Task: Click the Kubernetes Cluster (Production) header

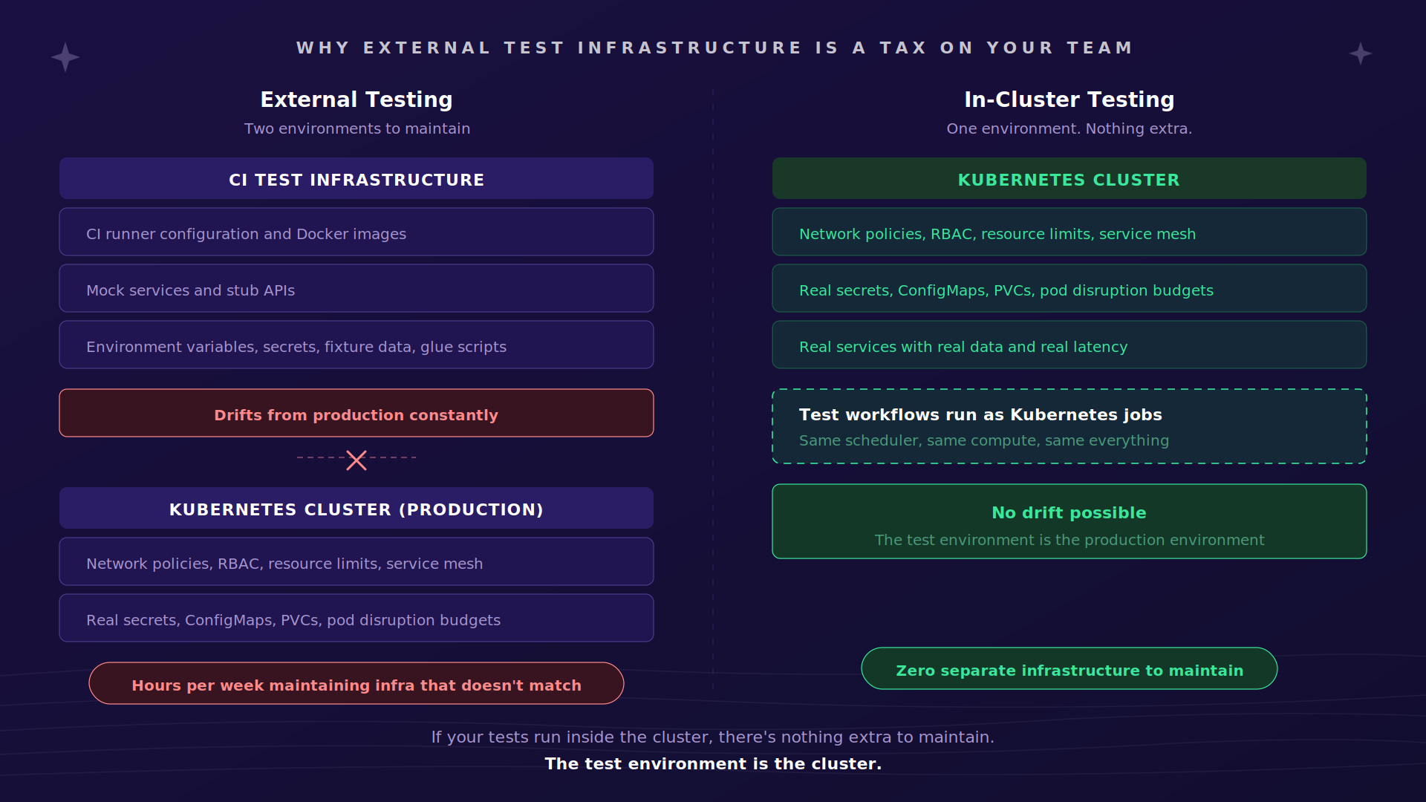Action: pos(356,509)
